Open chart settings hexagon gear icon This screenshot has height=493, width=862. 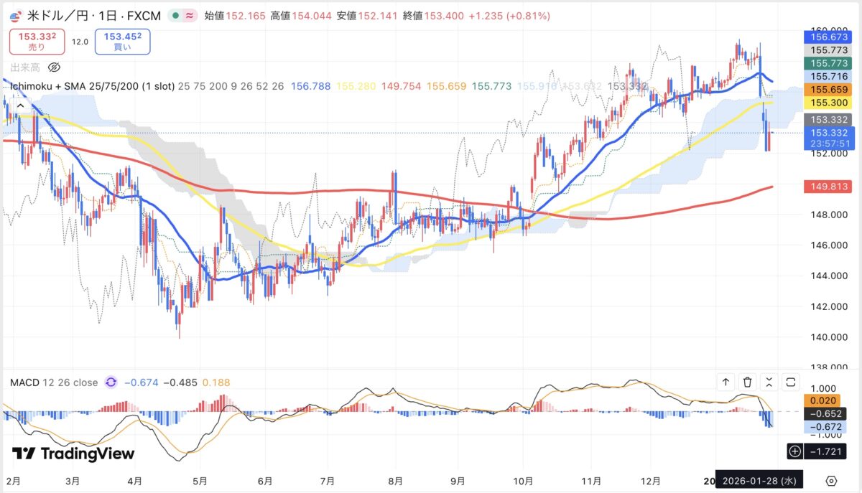tap(831, 480)
